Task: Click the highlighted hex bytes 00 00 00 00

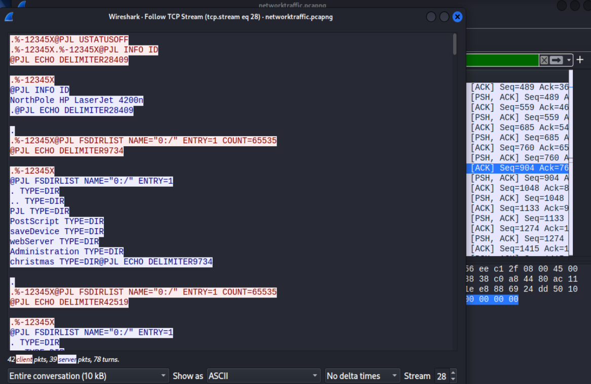Action: coord(492,300)
